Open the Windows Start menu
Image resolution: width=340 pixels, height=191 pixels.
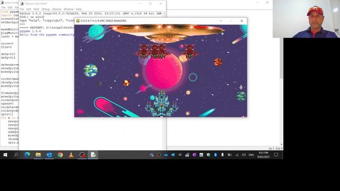pyautogui.click(x=5, y=155)
